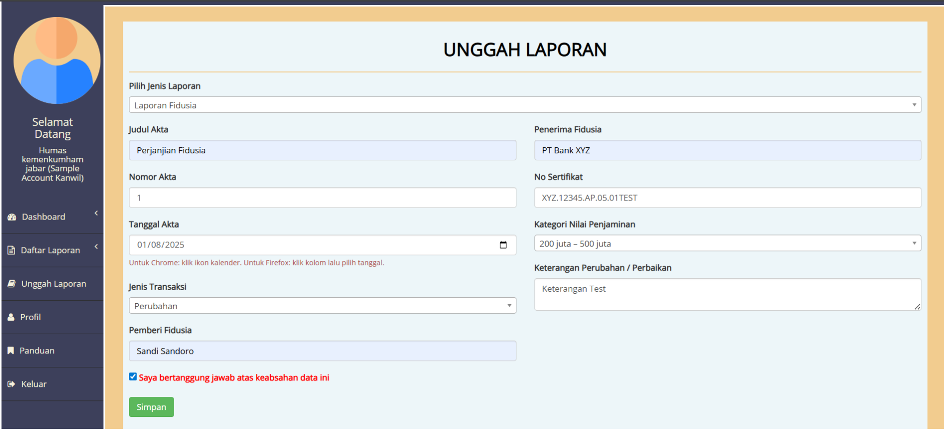Uncheck the data responsibility checkbox

pos(133,377)
